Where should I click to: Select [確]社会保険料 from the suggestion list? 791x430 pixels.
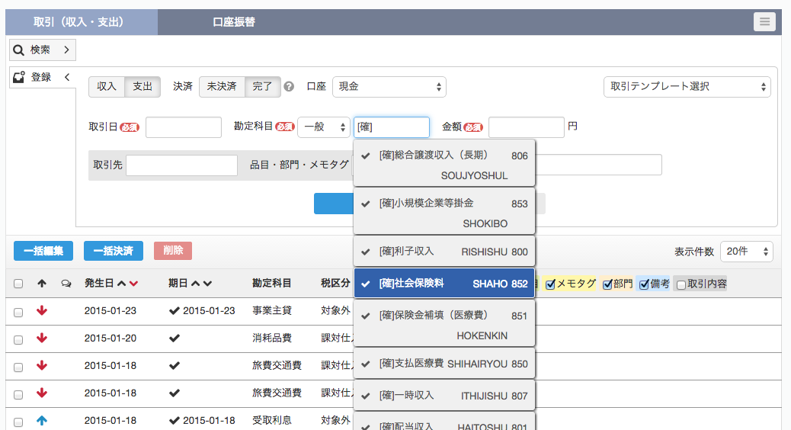click(x=444, y=284)
